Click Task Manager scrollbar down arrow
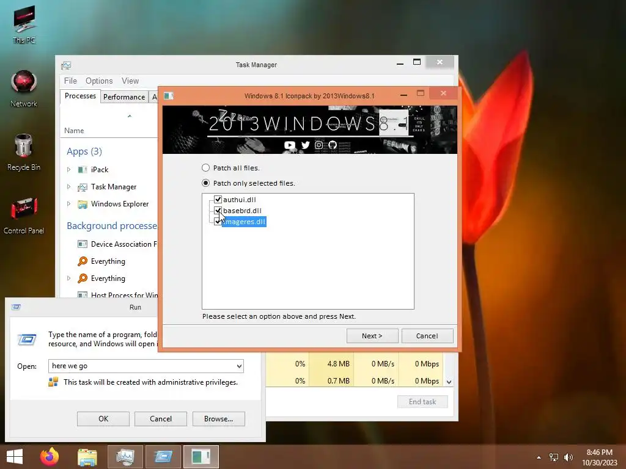 tap(449, 382)
